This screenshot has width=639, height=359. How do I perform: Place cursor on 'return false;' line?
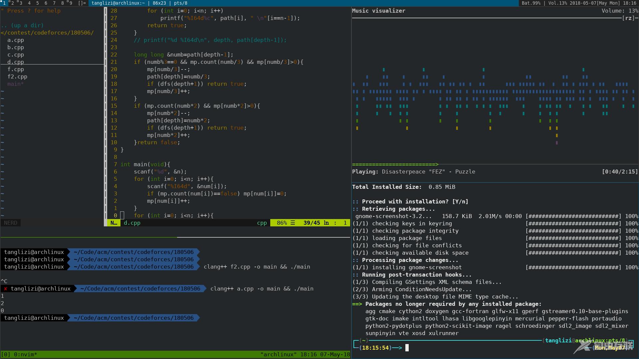pyautogui.click(x=158, y=142)
